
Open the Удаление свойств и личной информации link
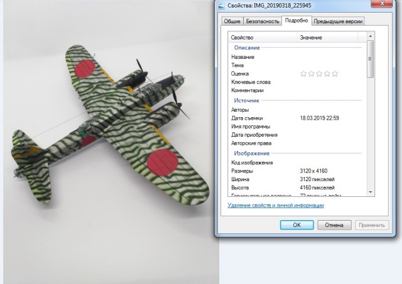[x=276, y=205]
